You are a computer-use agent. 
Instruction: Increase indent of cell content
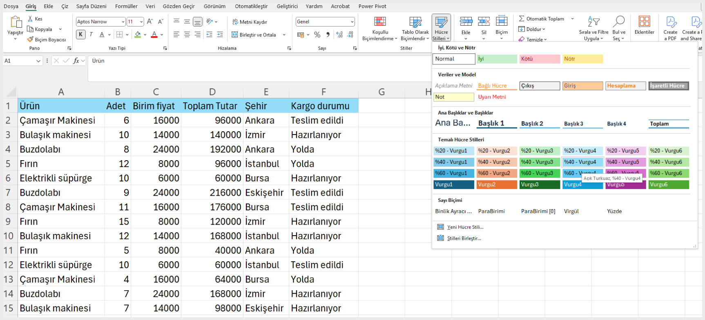coord(220,35)
